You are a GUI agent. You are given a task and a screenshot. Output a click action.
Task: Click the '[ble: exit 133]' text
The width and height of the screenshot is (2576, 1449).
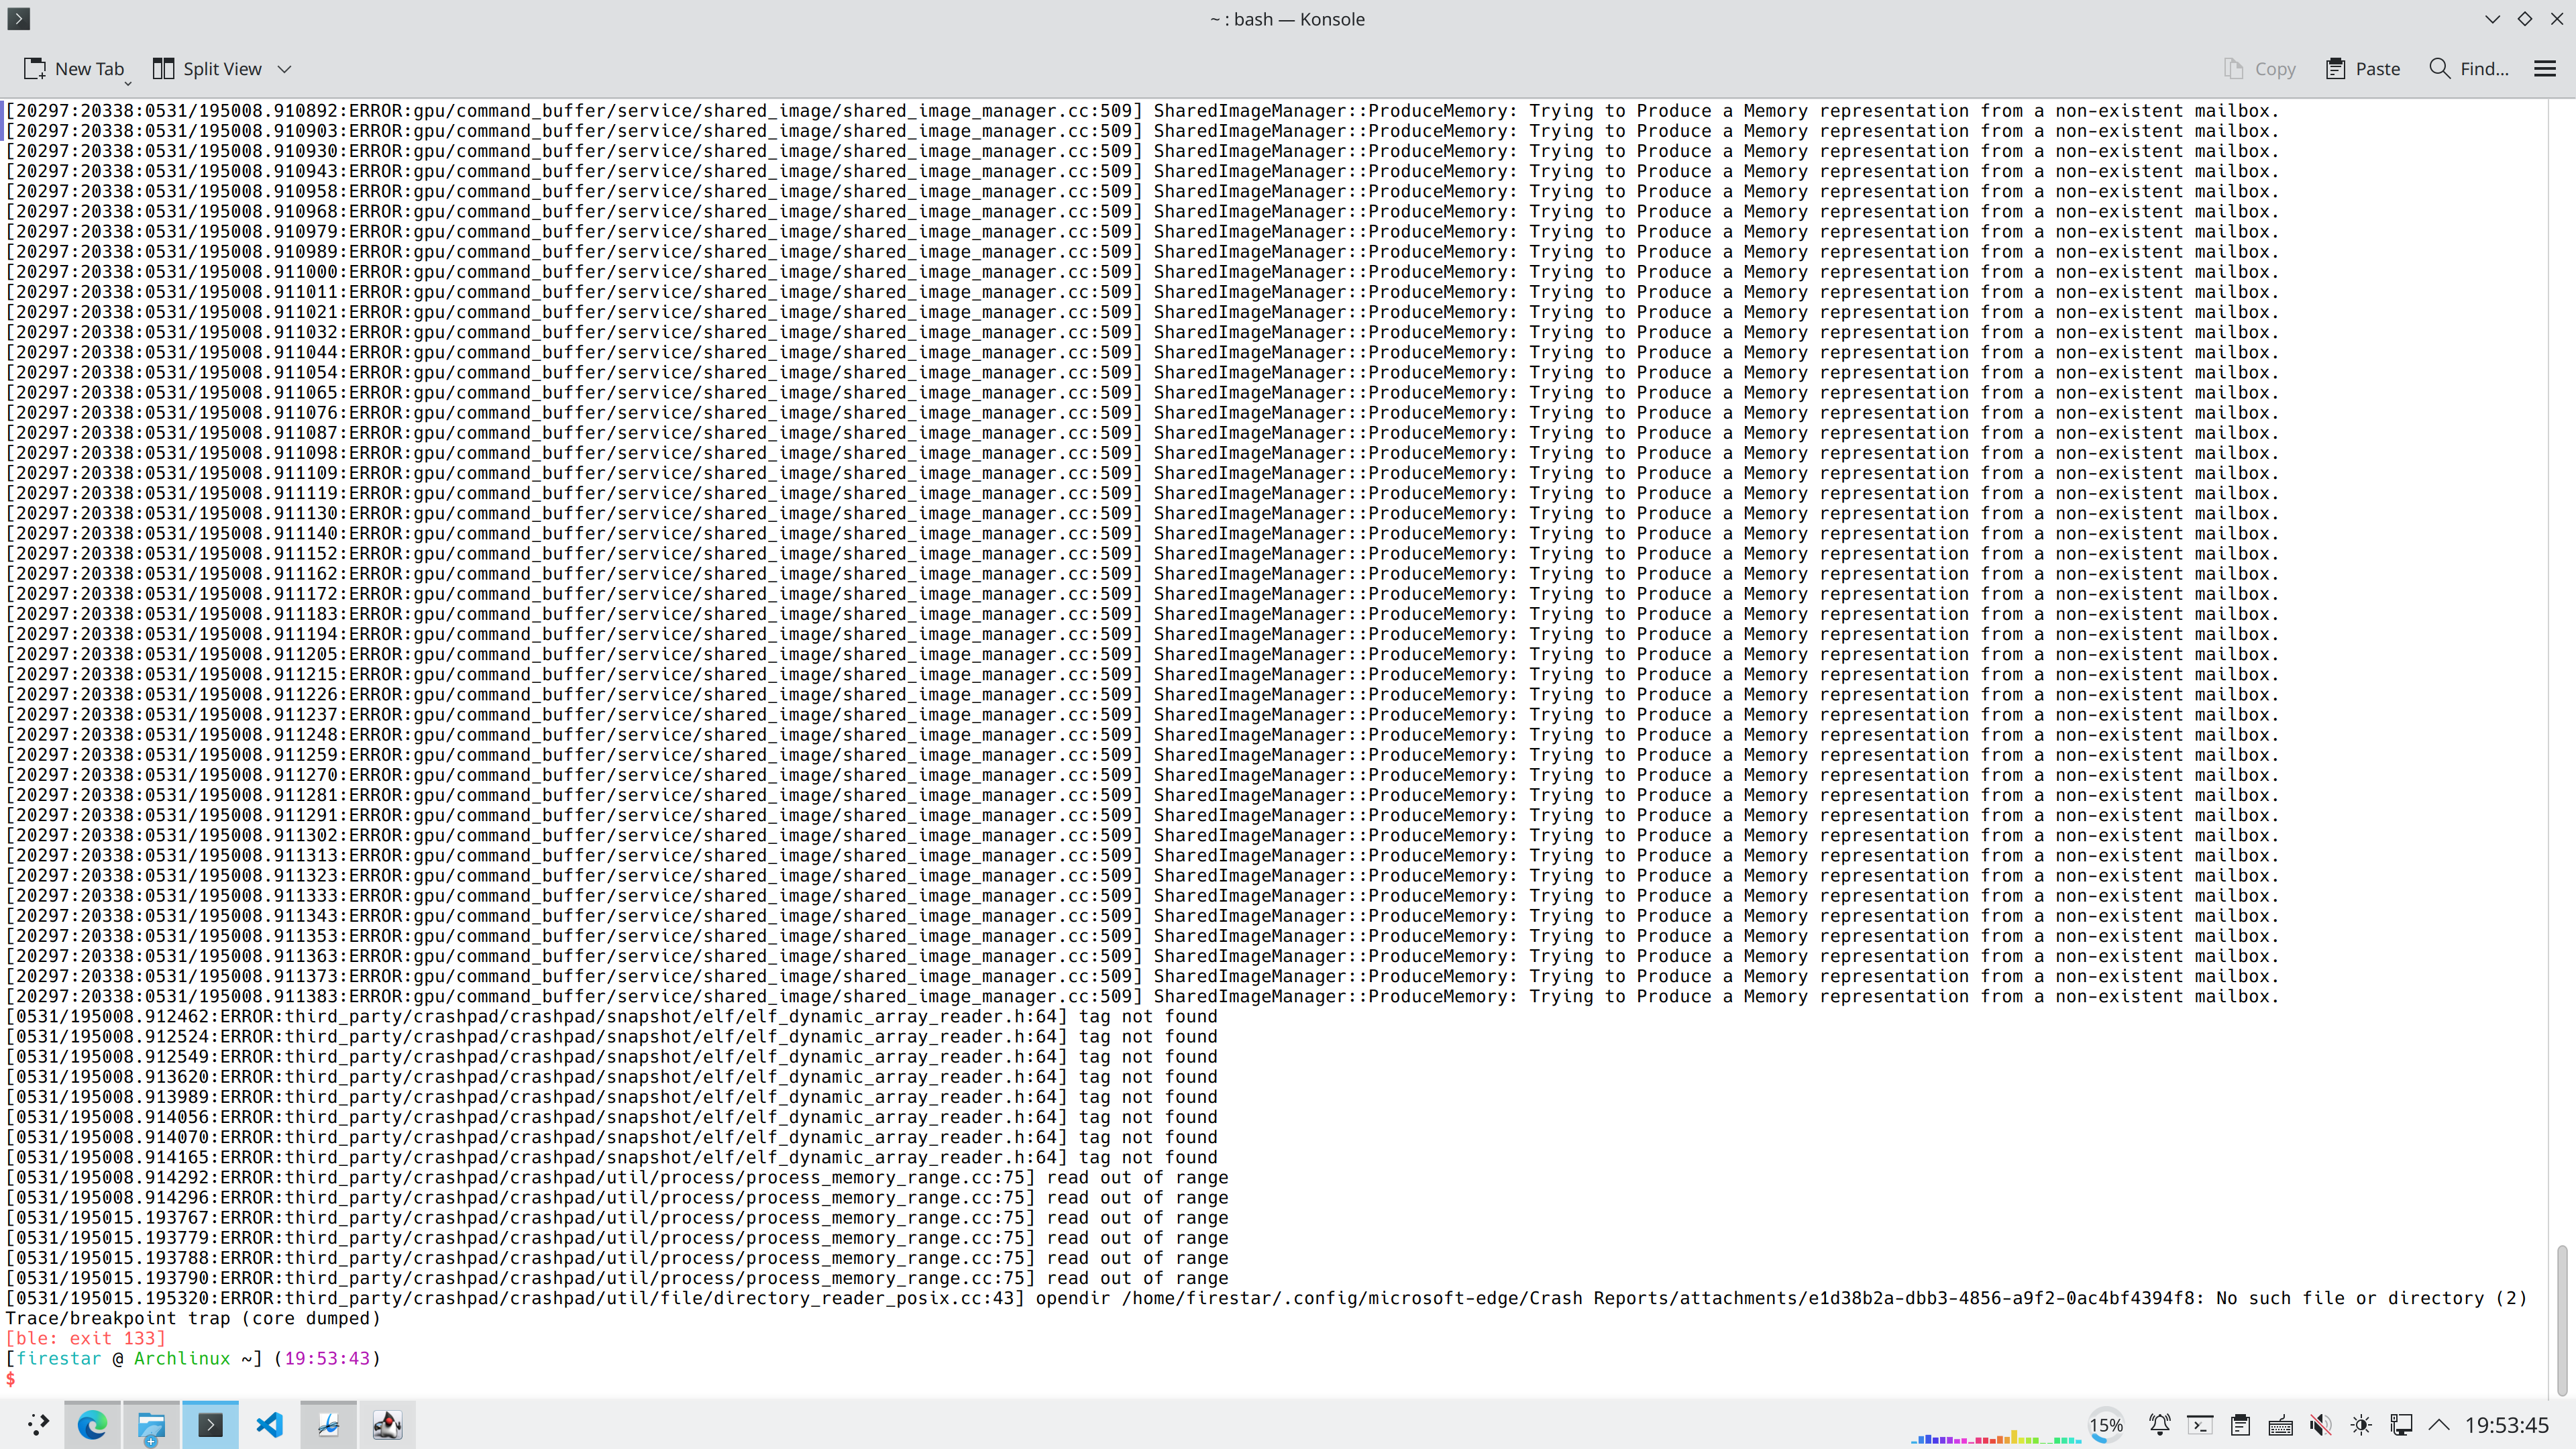[86, 1338]
